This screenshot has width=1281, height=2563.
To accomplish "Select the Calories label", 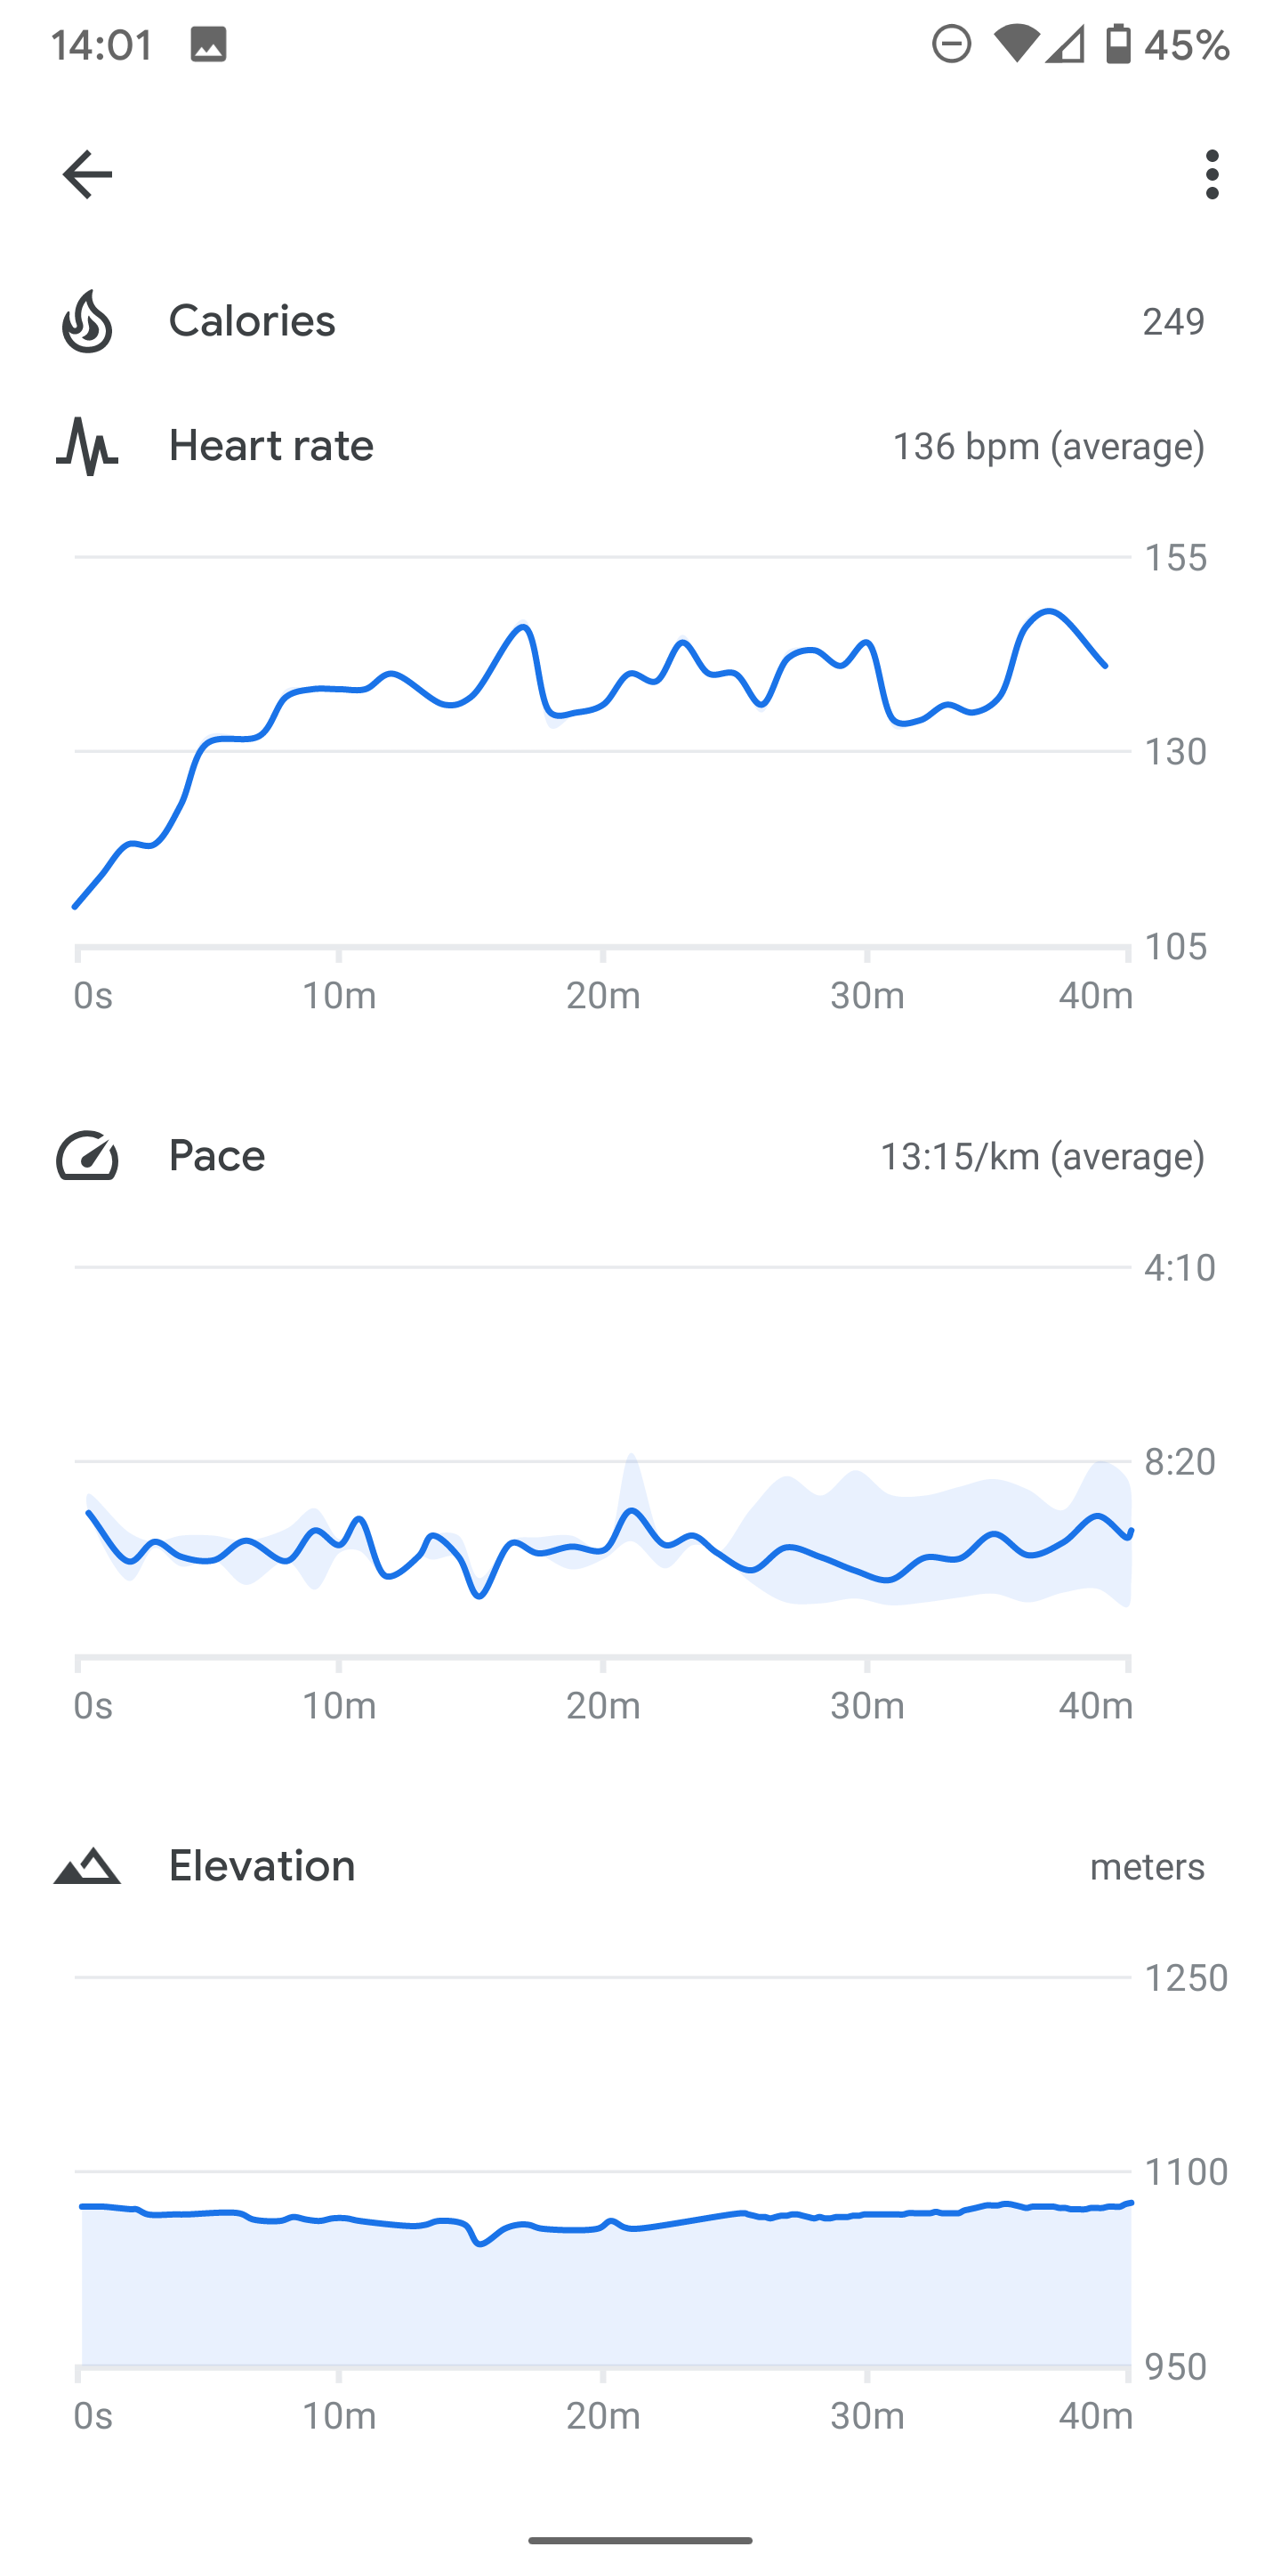I will coord(252,321).
